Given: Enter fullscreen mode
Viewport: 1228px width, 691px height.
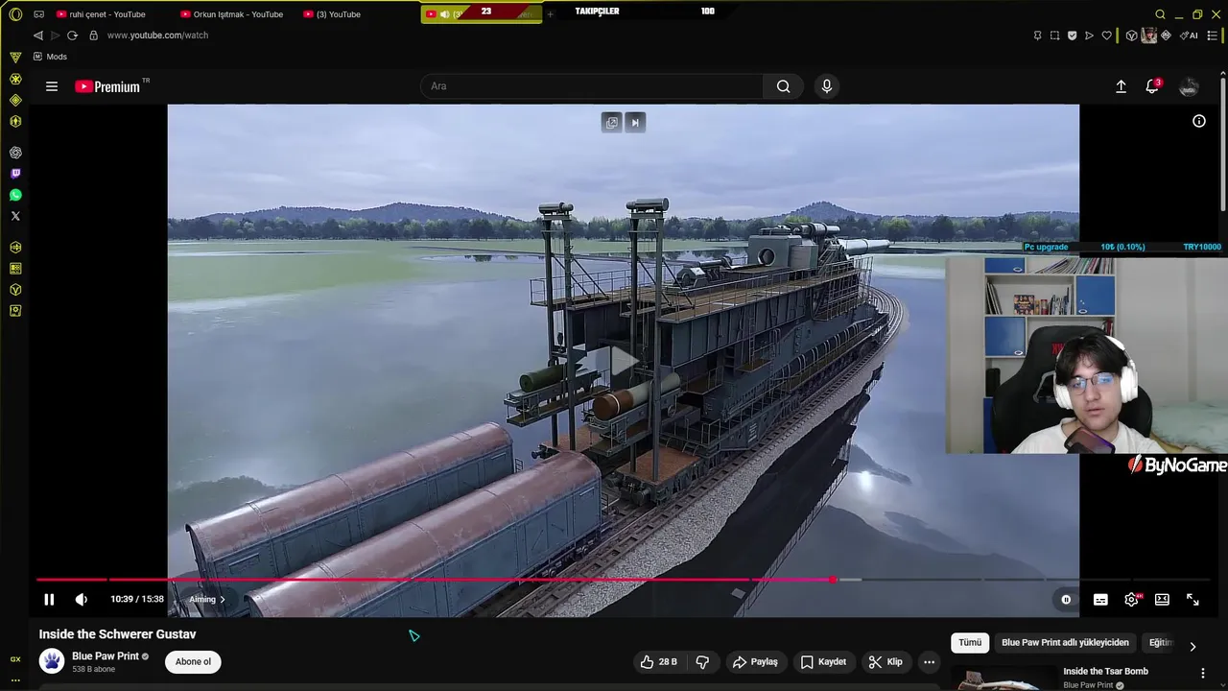Looking at the screenshot, I should coord(1193,599).
